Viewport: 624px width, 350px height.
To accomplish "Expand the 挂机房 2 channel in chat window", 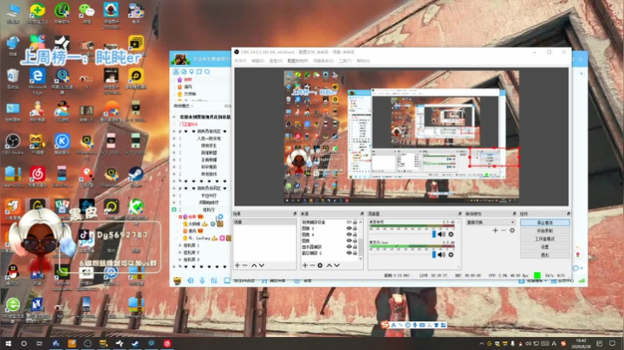I will (180, 253).
